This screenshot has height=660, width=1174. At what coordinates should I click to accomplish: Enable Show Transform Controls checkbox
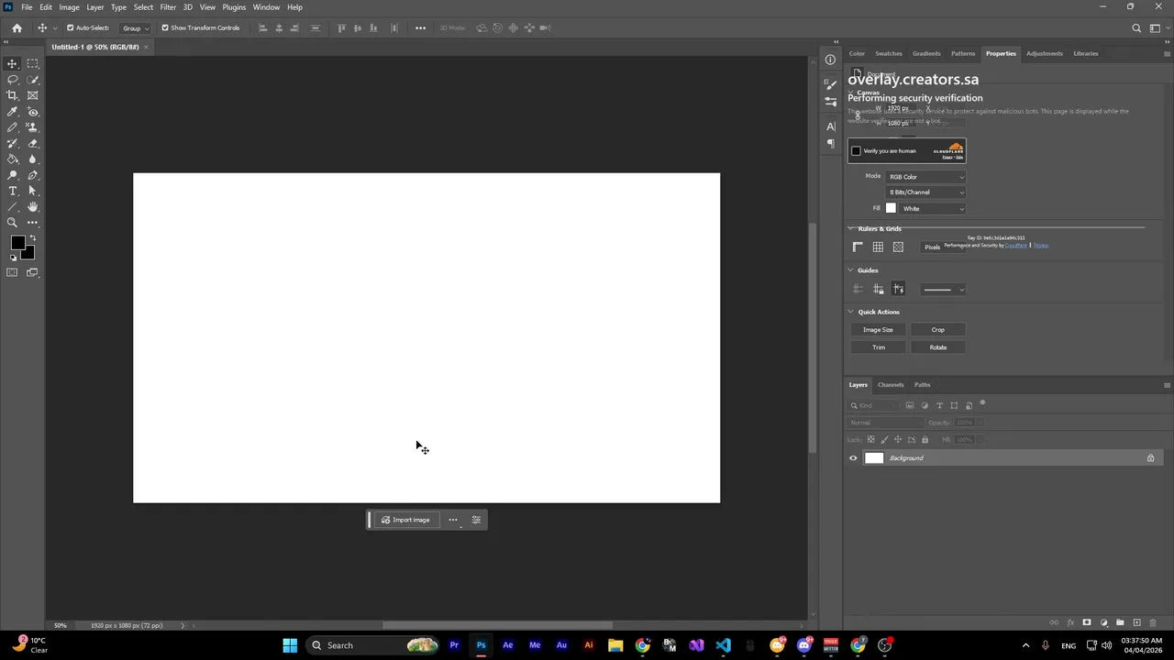coord(165,27)
